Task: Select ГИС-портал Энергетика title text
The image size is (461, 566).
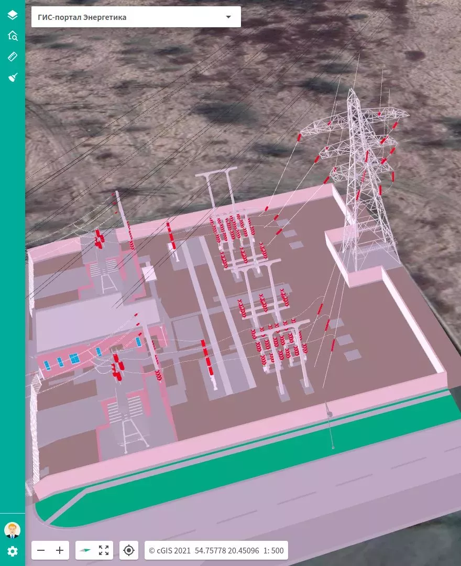Action: pyautogui.click(x=82, y=17)
